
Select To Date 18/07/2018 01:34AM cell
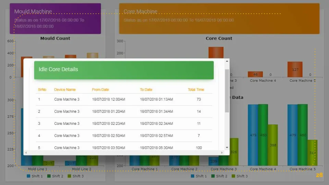tap(157, 111)
